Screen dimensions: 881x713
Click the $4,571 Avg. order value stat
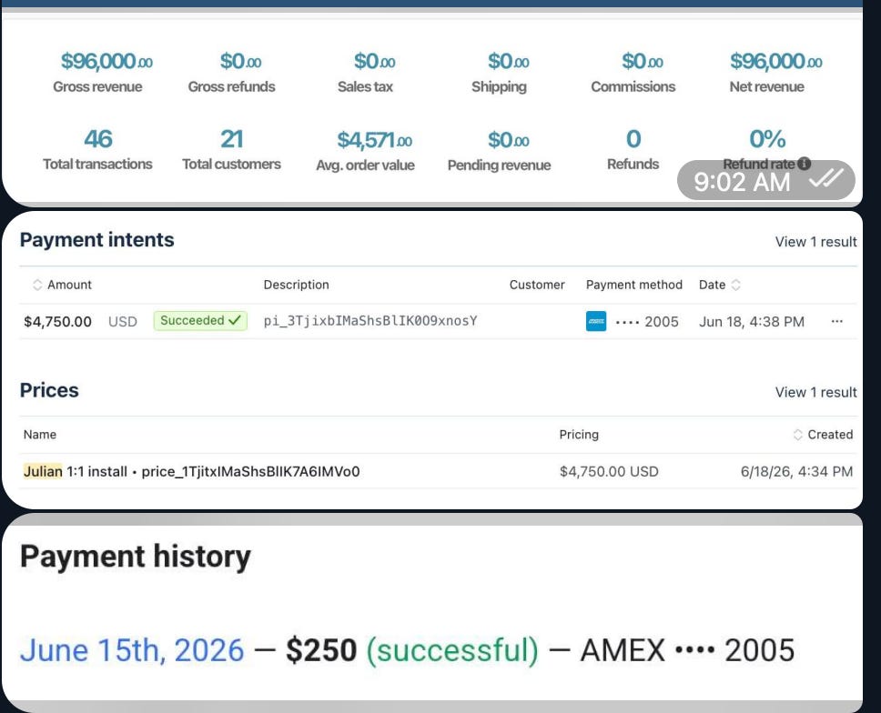[365, 150]
